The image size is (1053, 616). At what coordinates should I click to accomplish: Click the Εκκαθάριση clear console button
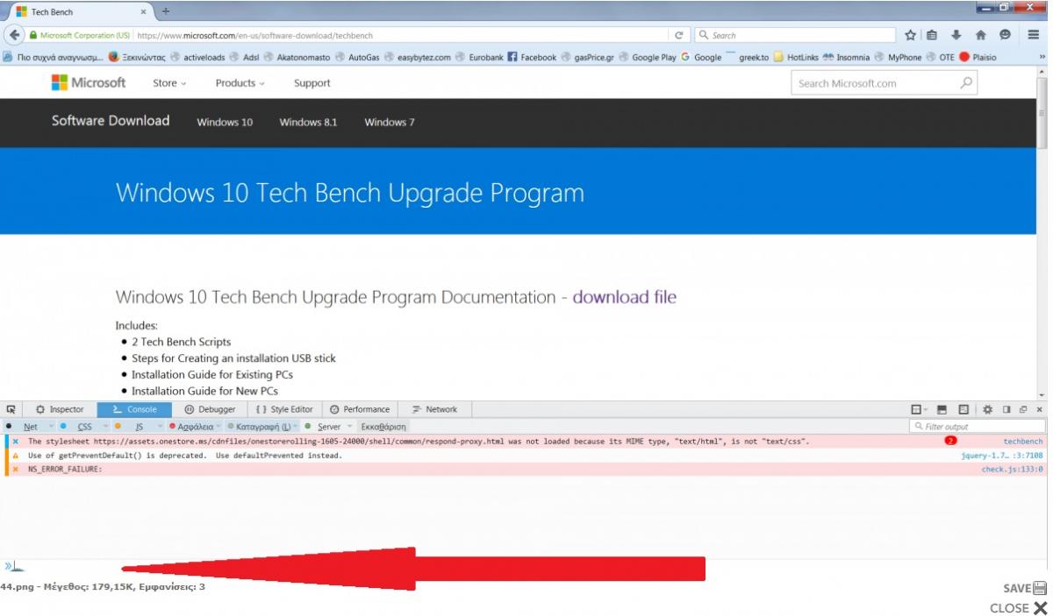(383, 427)
